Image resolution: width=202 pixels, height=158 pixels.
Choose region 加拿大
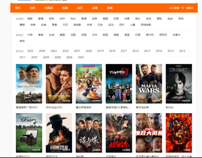[x=176, y=35]
